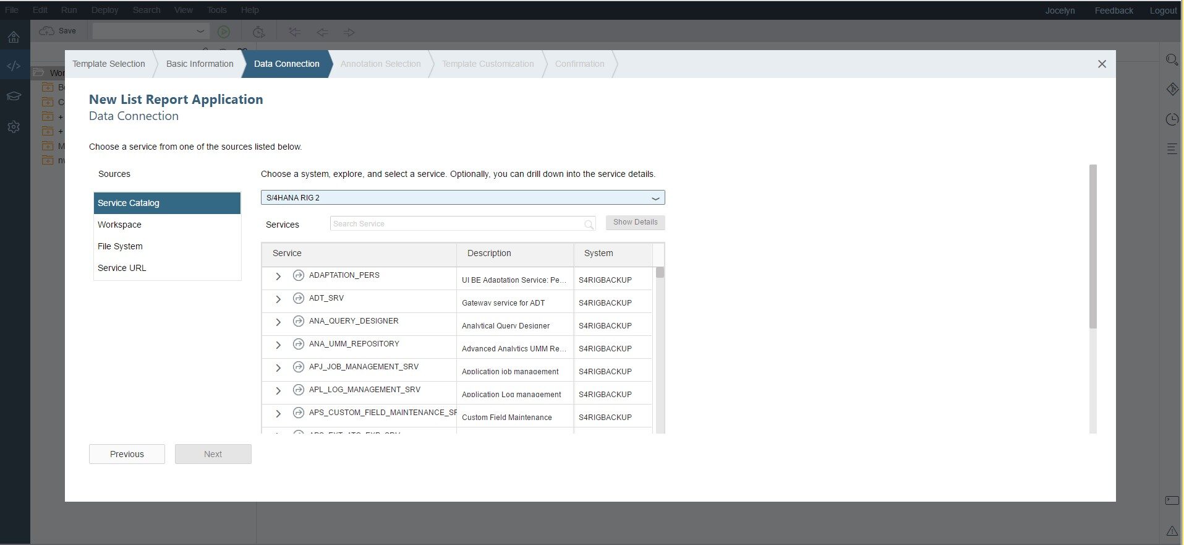Open the Development code editor icon

tap(14, 66)
